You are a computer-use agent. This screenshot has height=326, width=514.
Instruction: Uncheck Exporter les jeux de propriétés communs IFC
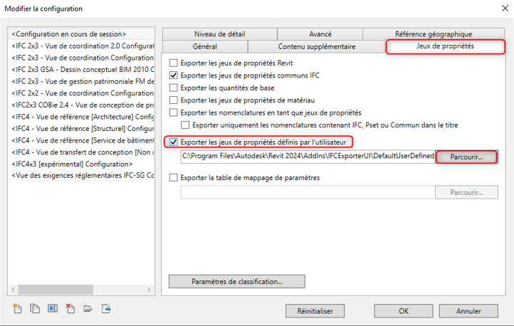click(x=174, y=75)
